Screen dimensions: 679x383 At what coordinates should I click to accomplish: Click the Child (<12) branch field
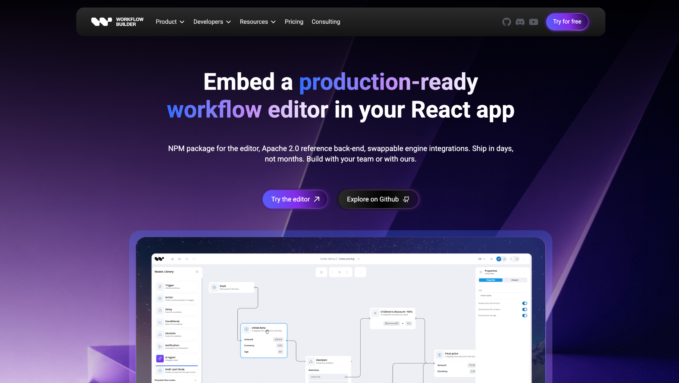328,377
